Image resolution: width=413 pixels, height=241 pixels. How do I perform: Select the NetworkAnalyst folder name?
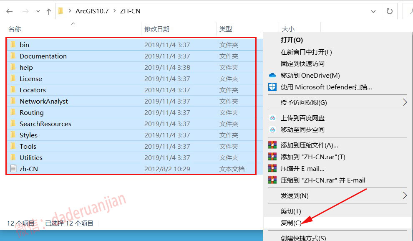(44, 101)
